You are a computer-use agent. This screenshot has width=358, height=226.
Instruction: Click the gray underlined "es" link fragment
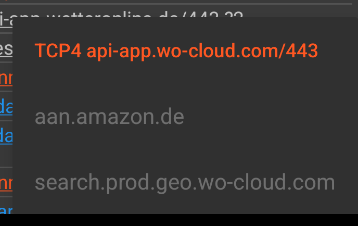click(6, 49)
